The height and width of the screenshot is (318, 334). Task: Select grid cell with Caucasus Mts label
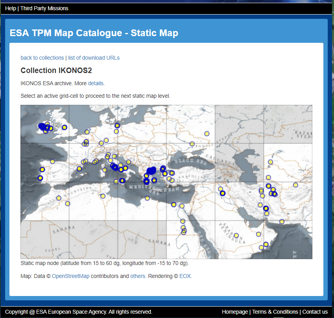click(239, 163)
